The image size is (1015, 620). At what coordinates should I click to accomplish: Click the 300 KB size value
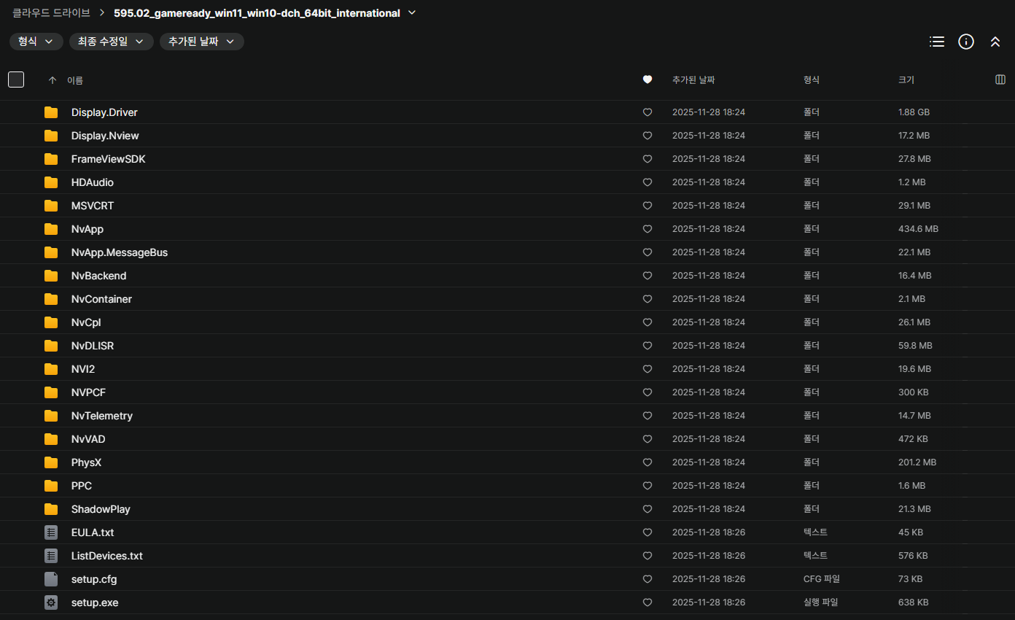coord(913,392)
